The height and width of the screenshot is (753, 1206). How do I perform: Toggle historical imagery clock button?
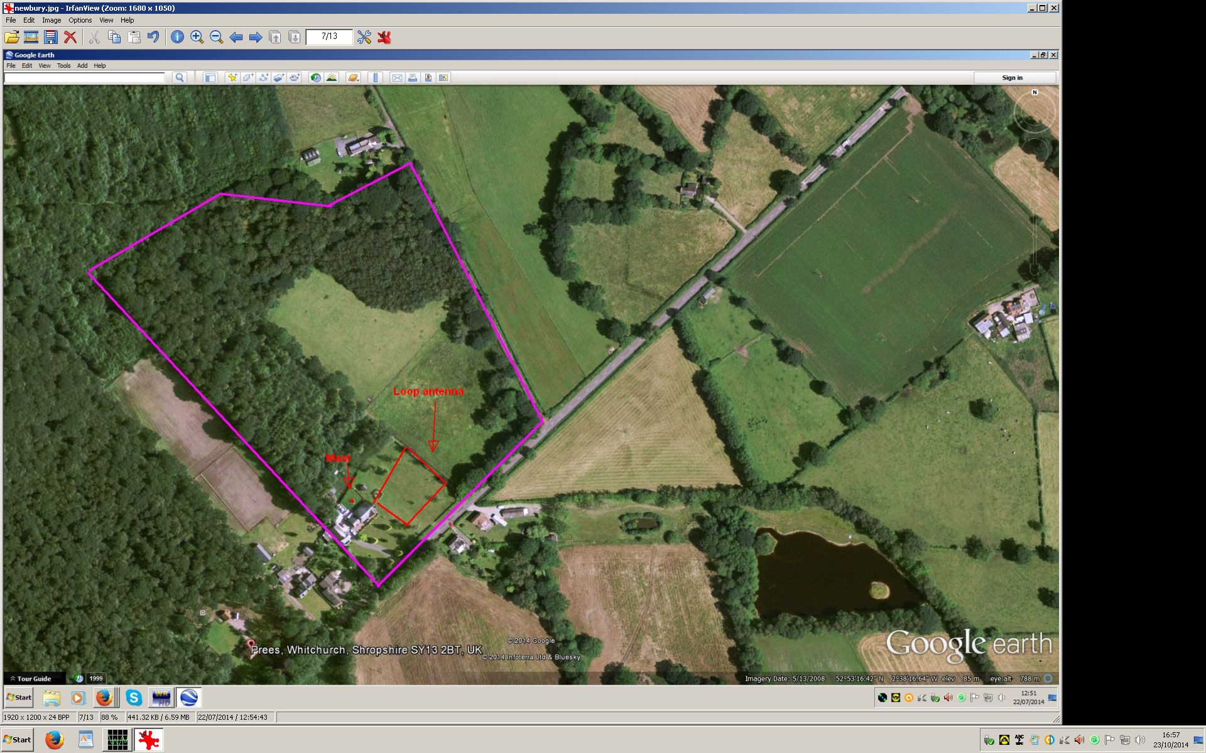pyautogui.click(x=315, y=78)
